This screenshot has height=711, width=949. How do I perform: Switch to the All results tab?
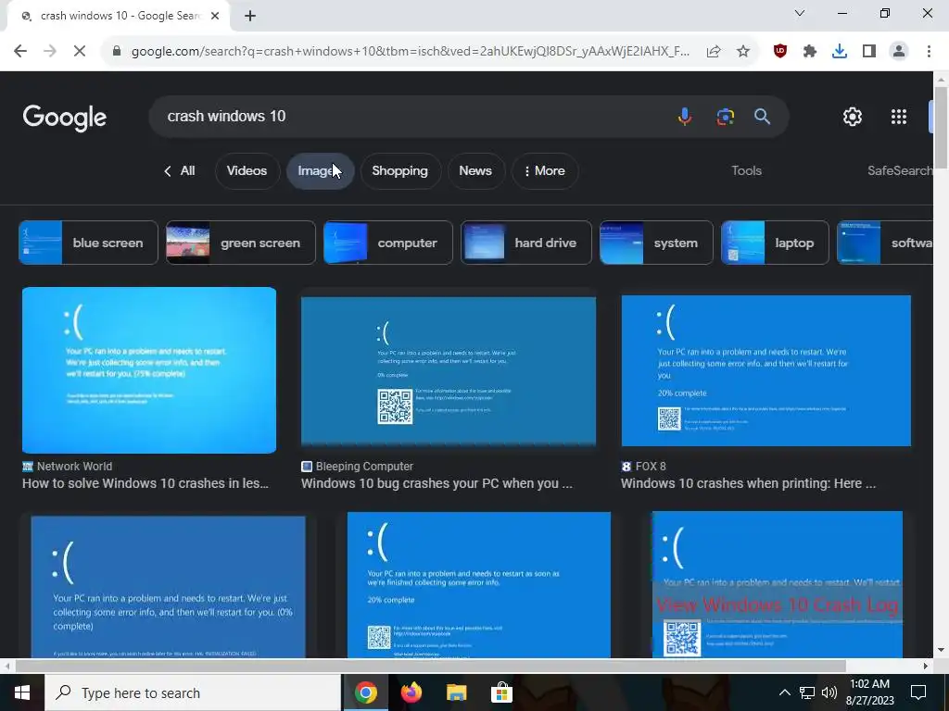(179, 171)
